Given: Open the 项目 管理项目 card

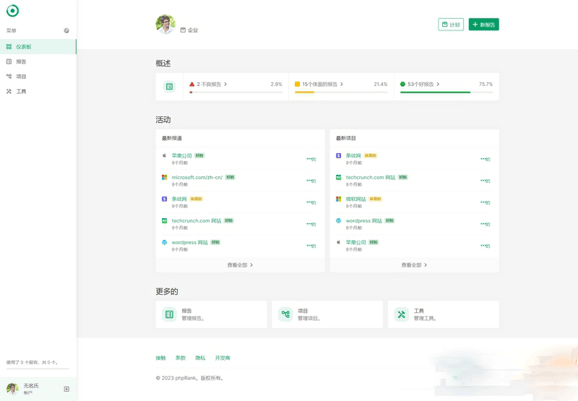Looking at the screenshot, I should coord(327,314).
